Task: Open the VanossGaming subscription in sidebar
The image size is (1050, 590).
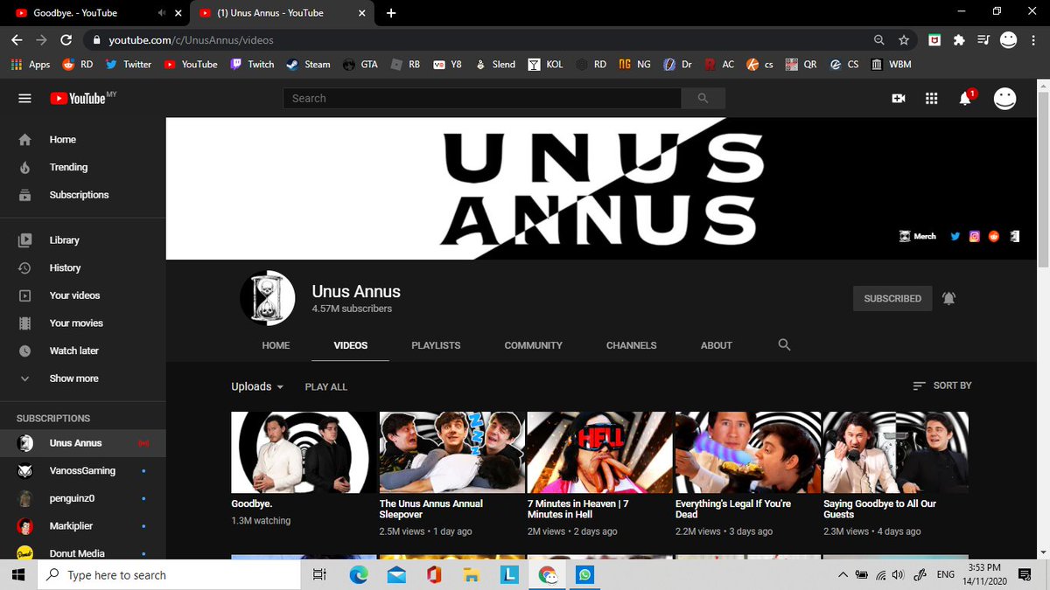Action: pyautogui.click(x=82, y=470)
